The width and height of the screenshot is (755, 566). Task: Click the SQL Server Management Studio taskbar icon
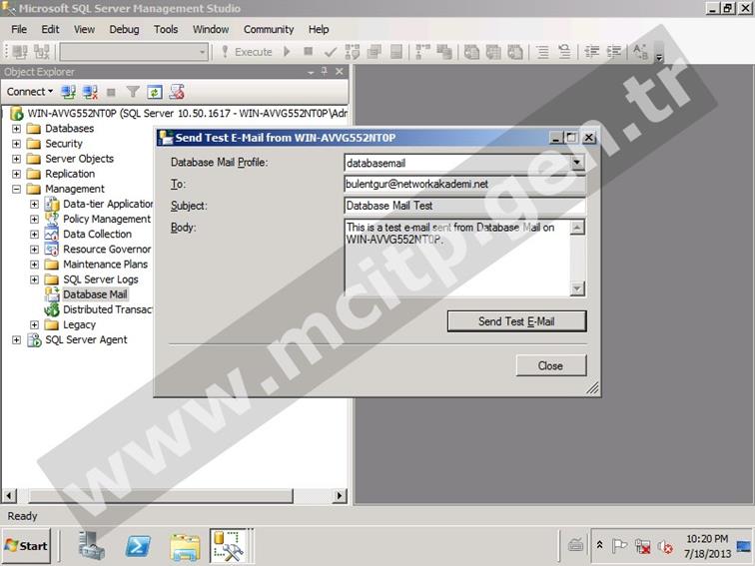[x=230, y=546]
